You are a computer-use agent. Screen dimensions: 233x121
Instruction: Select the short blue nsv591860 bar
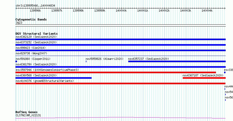point(16,61)
